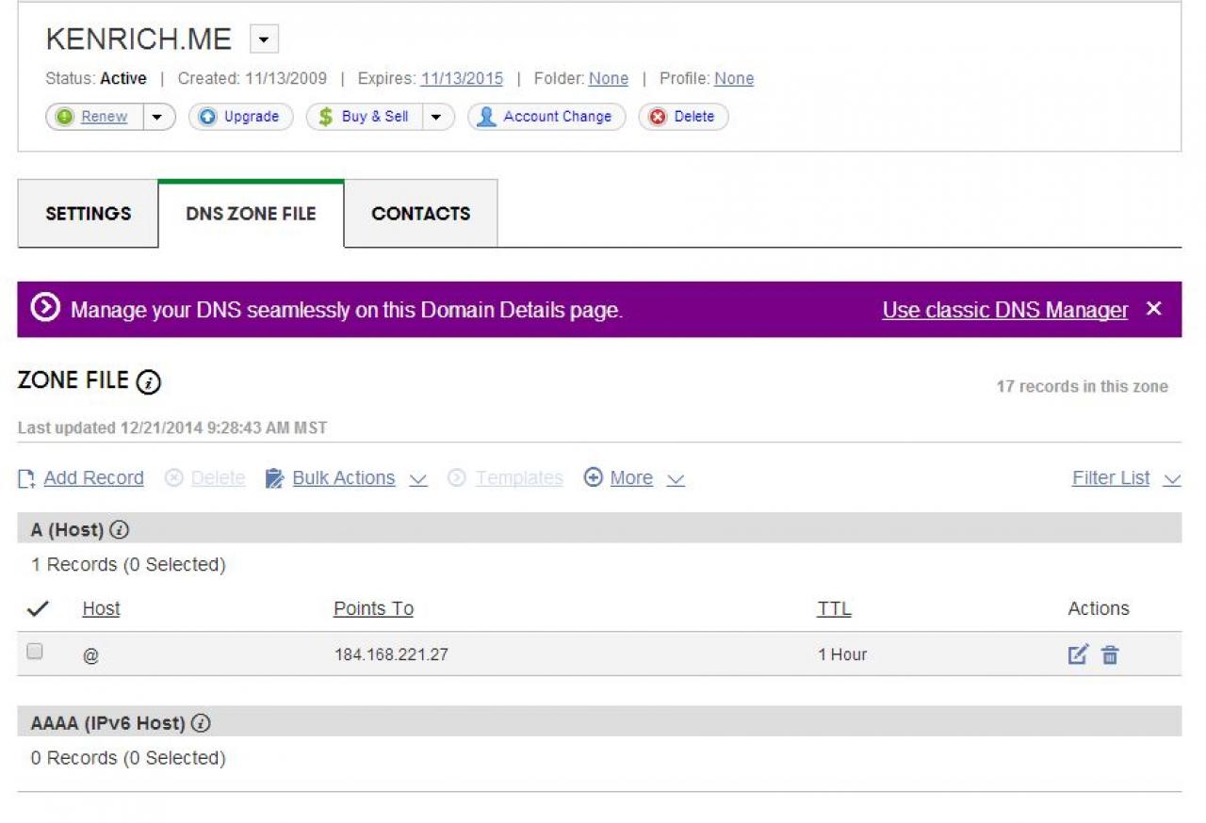1206x823 pixels.
Task: Switch to the SETTINGS tab
Action: tap(89, 214)
